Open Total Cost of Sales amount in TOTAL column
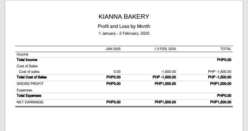This screenshot has width=248, height=131. pyautogui.click(x=220, y=77)
